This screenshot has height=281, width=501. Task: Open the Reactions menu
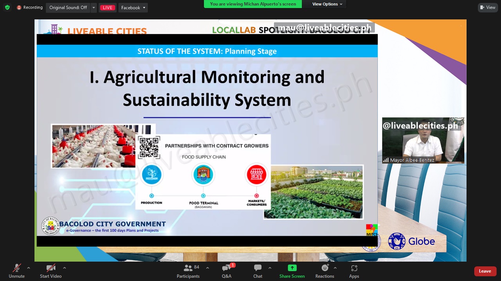324,271
